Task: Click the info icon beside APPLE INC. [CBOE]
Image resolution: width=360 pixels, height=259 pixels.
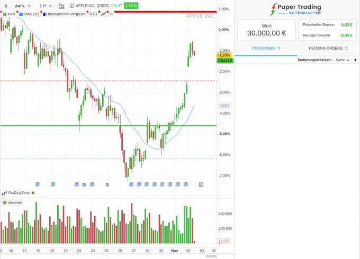Action: (x=72, y=6)
